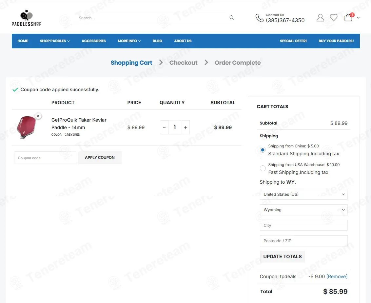Screen dimensions: 371x303
Task: Click the Shopping Cart step link
Action: [131, 63]
